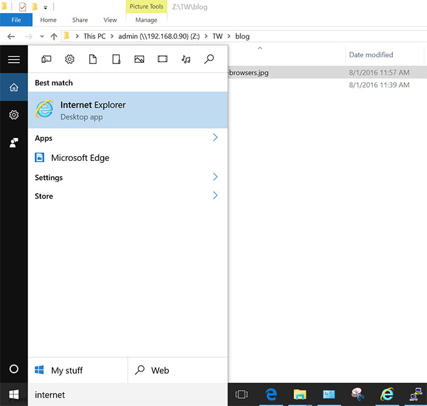Image resolution: width=427 pixels, height=406 pixels.
Task: Switch to the Home ribbon tab
Action: pos(48,20)
